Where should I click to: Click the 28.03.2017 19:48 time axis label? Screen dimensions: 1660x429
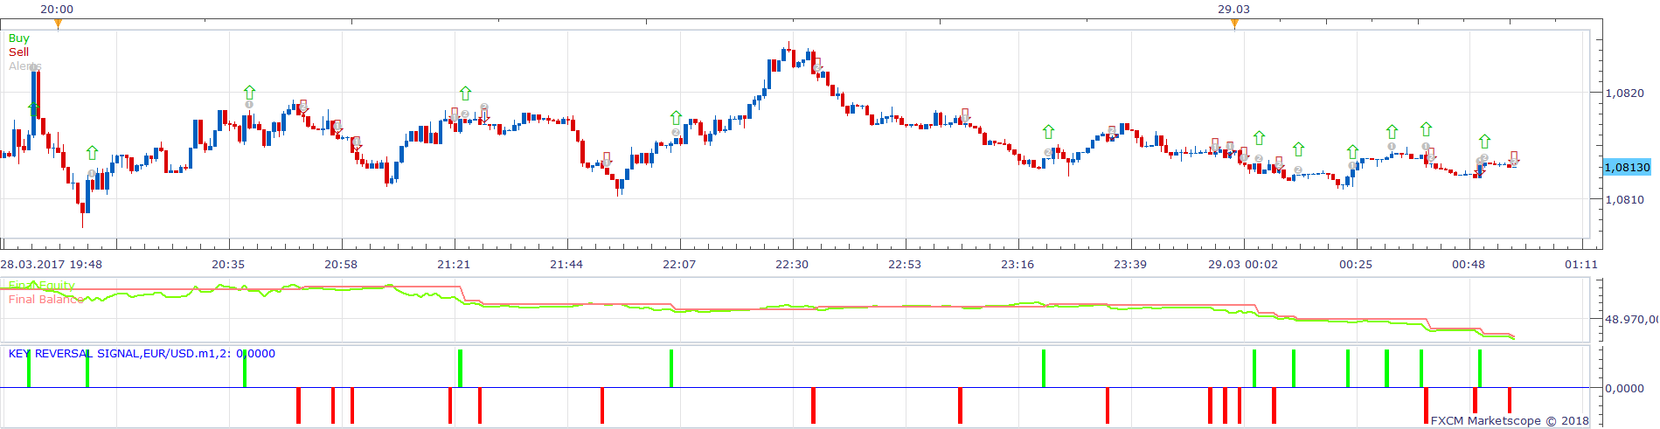(x=51, y=265)
